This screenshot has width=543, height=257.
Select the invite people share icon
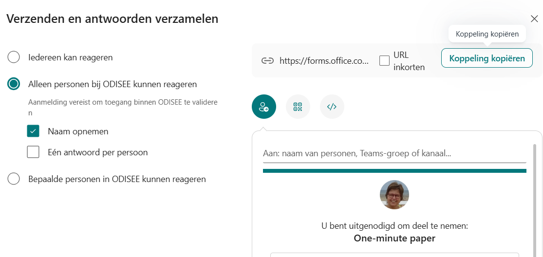tap(264, 107)
